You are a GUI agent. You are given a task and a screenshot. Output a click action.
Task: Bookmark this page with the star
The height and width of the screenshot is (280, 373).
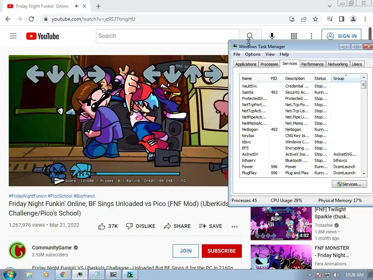pos(315,19)
